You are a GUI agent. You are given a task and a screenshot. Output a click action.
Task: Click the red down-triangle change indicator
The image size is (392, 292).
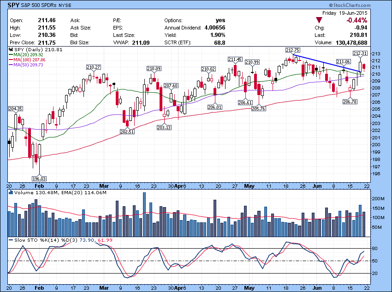click(x=319, y=20)
